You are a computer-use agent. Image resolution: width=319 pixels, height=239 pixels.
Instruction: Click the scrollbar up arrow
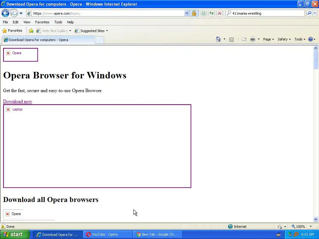pos(316,48)
